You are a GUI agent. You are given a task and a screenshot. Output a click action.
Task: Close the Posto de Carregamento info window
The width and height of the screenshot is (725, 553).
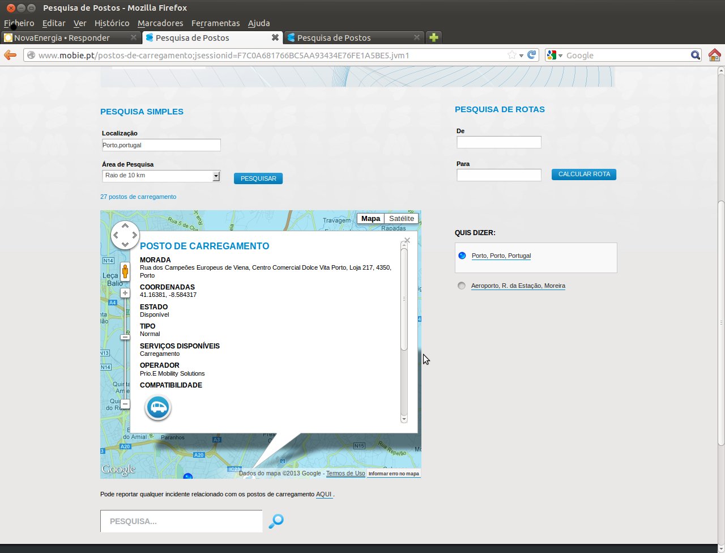407,240
